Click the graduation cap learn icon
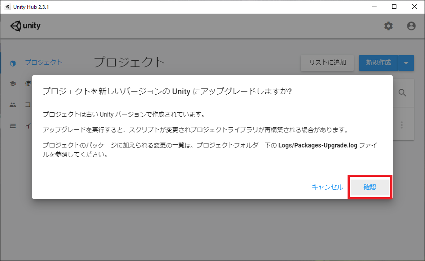425x261 pixels. click(x=13, y=84)
